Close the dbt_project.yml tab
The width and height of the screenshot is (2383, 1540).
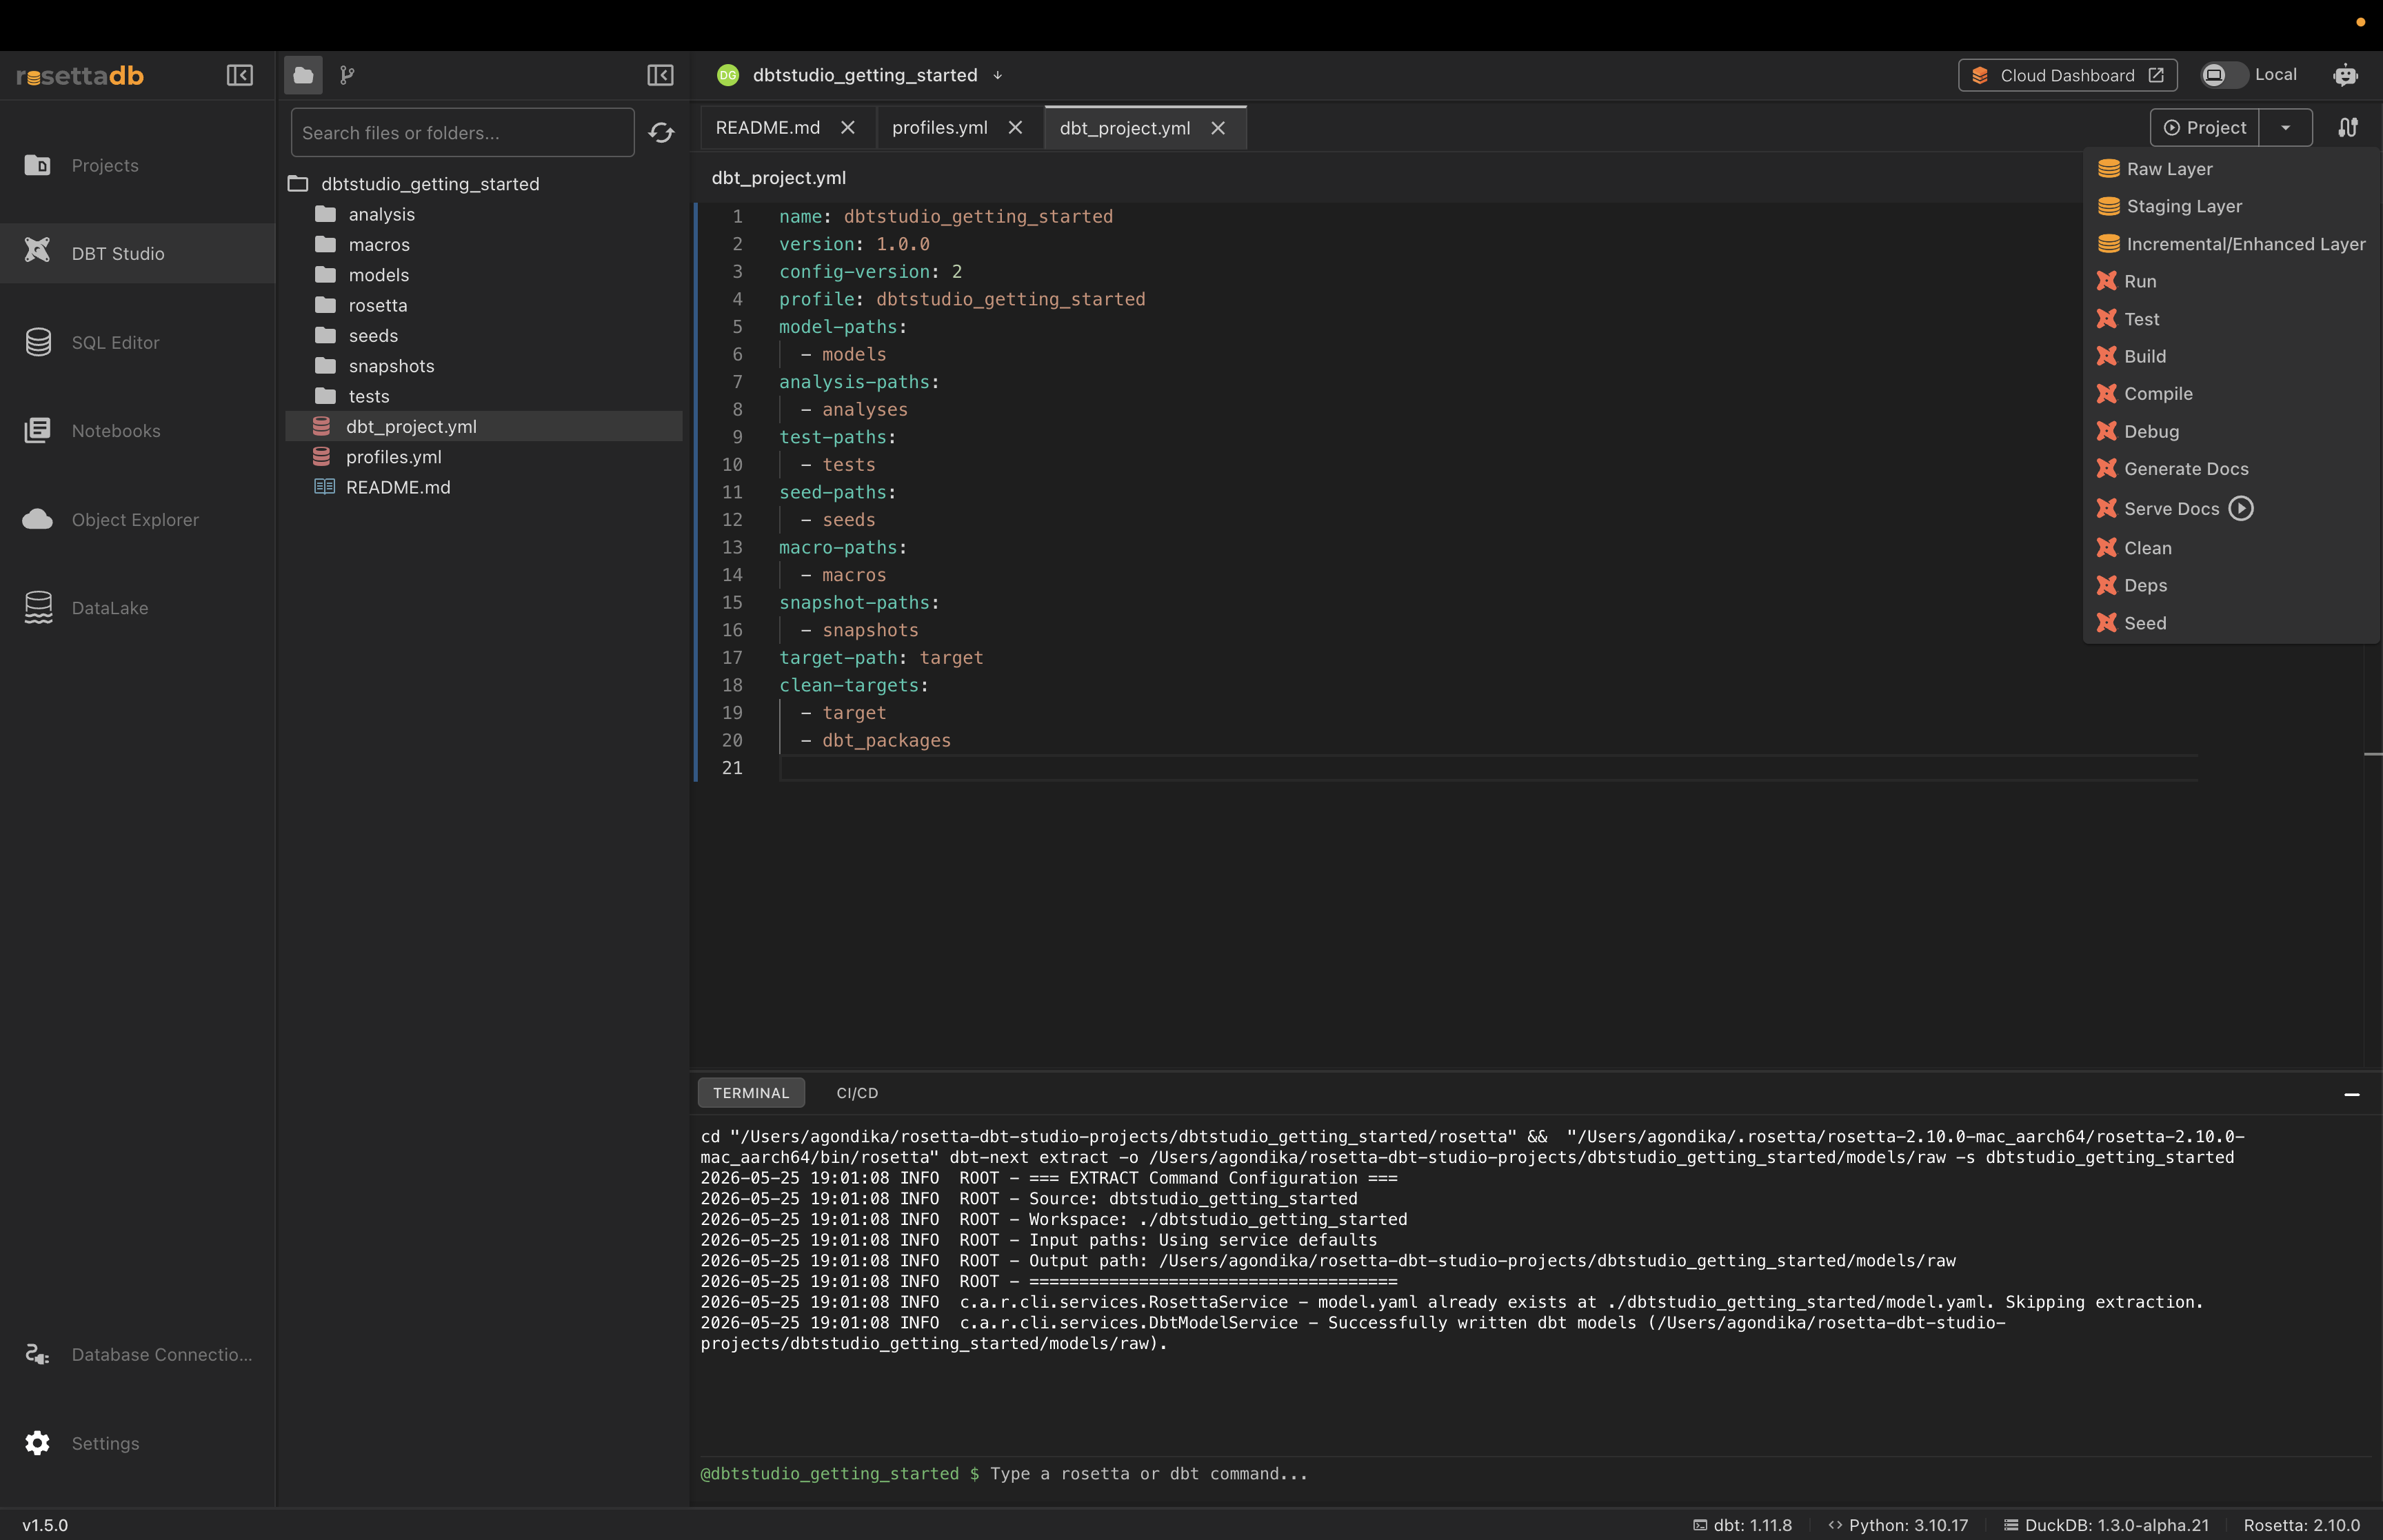click(1218, 128)
